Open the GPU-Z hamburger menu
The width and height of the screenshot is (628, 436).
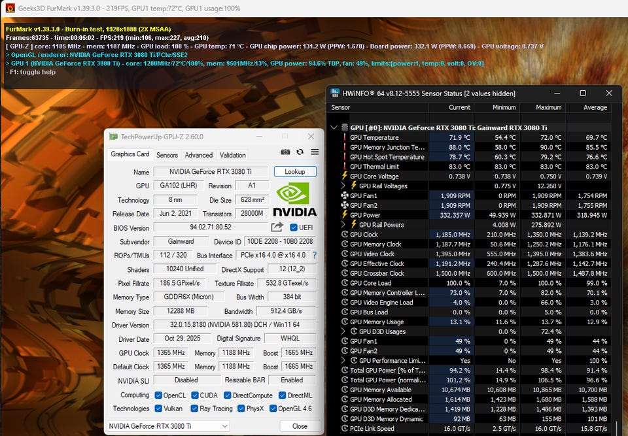point(315,152)
